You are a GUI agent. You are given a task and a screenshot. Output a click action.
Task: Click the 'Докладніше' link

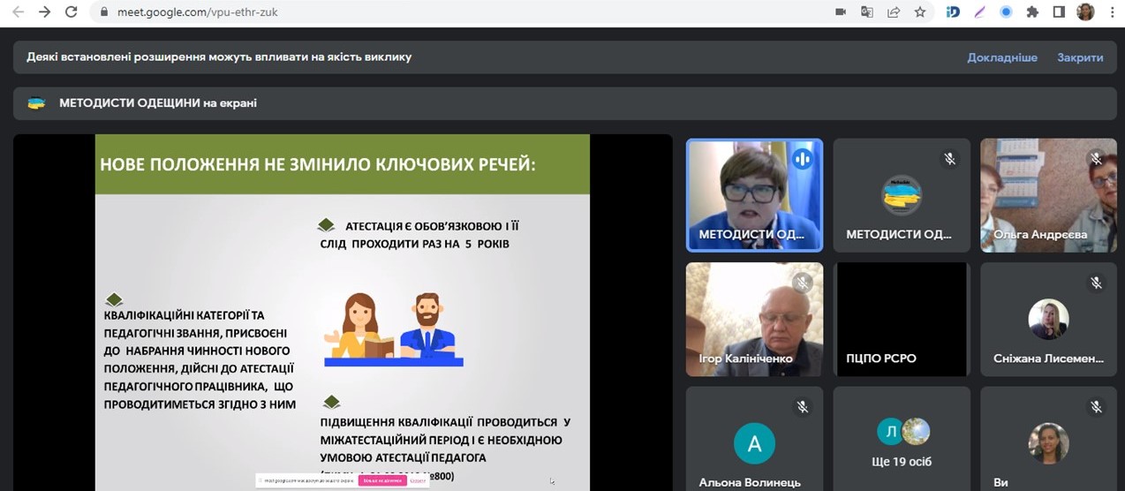click(1002, 57)
